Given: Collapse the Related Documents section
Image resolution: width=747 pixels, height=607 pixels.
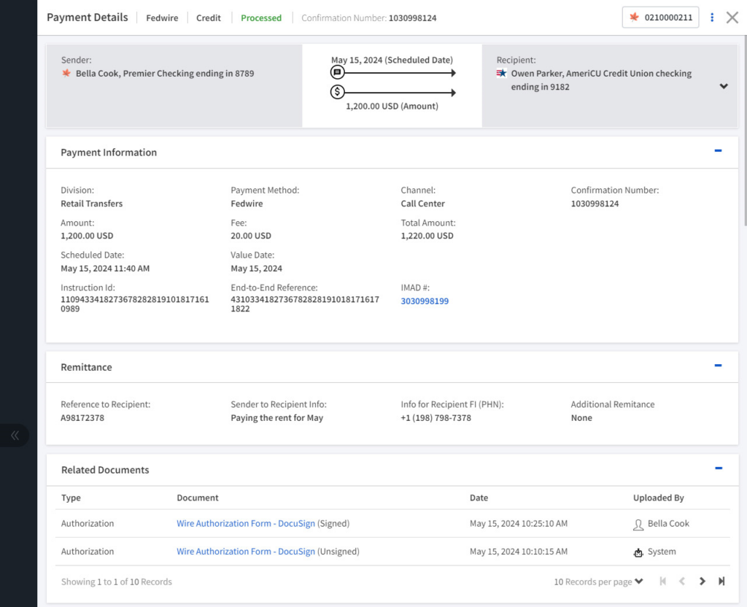Looking at the screenshot, I should tap(718, 468).
